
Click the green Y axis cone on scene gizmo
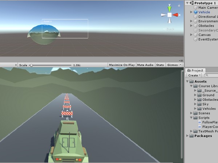pyautogui.click(x=169, y=8)
